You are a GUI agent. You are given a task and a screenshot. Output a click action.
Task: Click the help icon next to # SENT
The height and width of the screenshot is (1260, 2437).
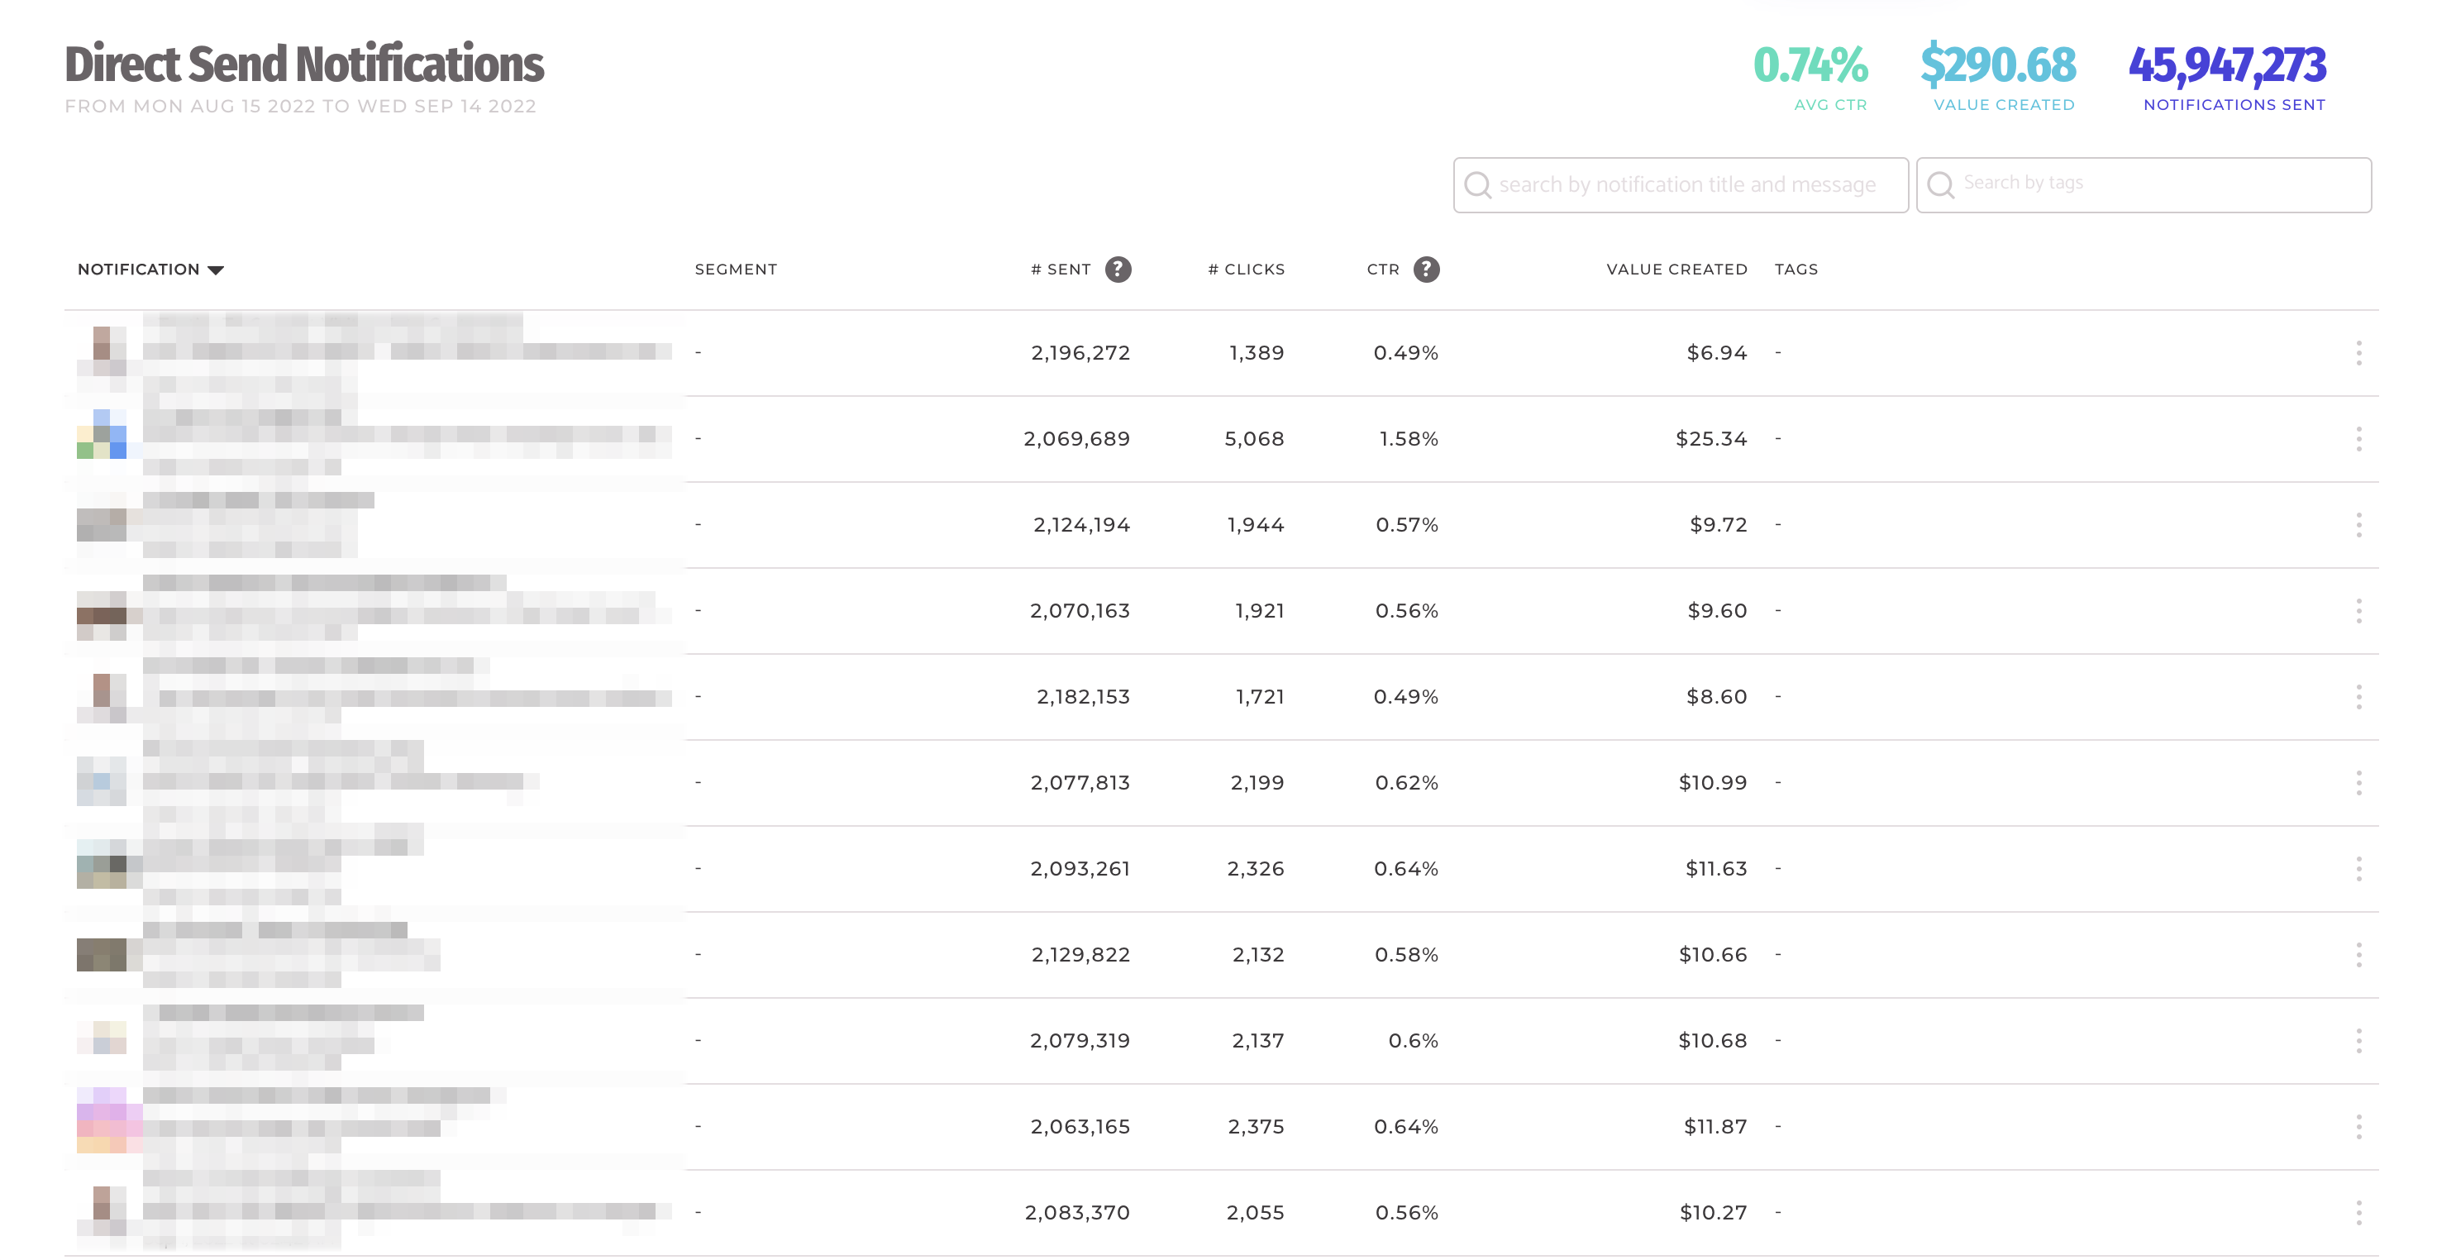tap(1118, 270)
